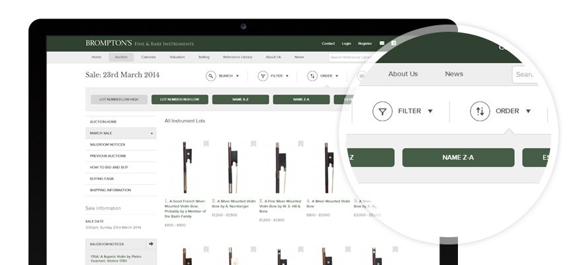Click the large NAME Z-A button in magnified circle
This screenshot has width=585, height=265.
point(458,158)
